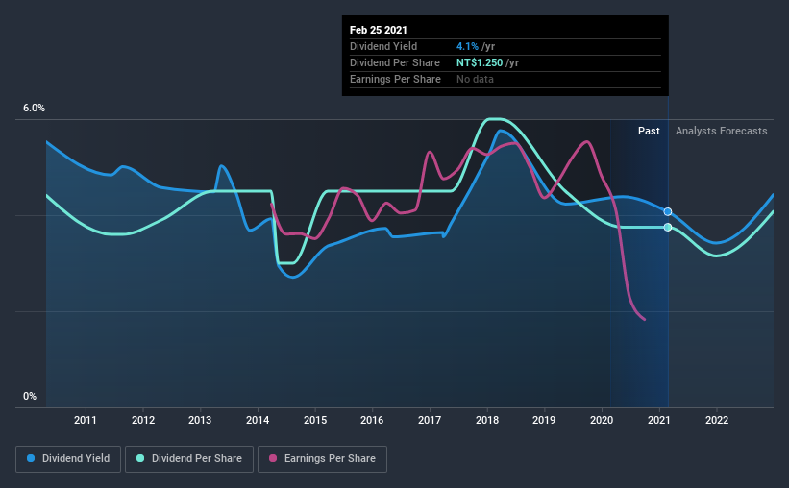Click the 2011 x-axis year label
Viewport: 789px width, 488px height.
[x=86, y=420]
